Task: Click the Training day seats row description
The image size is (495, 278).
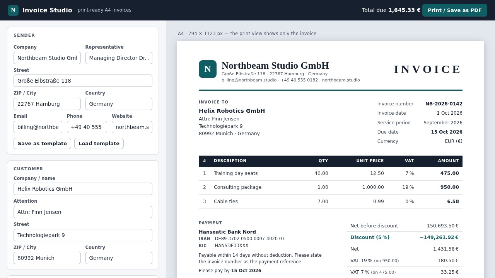Action: [x=236, y=173]
